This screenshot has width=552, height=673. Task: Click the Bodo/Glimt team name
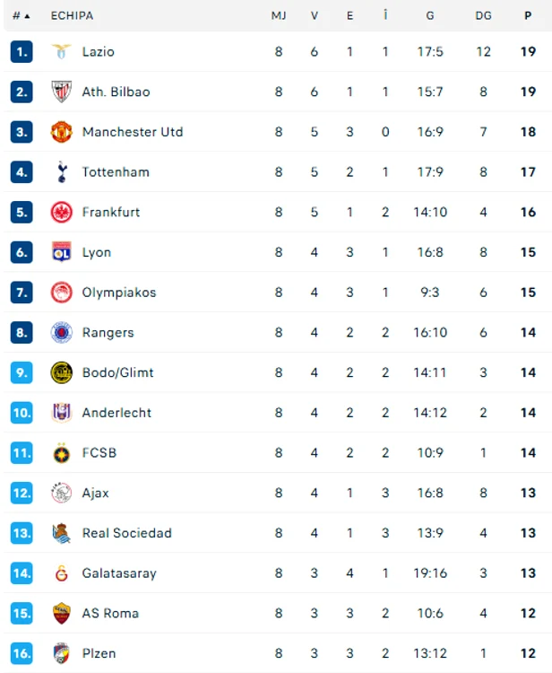(x=118, y=372)
